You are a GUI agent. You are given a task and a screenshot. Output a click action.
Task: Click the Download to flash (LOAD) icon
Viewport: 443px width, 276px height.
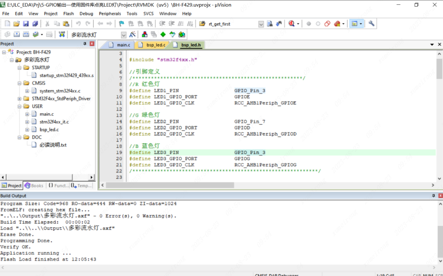(62, 34)
